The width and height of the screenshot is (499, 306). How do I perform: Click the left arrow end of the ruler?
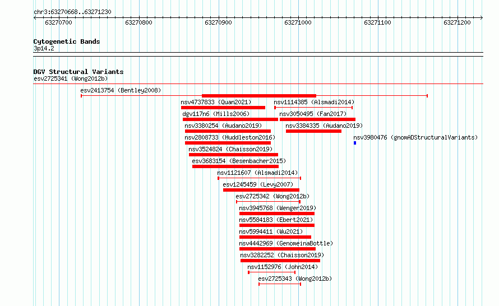click(35, 18)
